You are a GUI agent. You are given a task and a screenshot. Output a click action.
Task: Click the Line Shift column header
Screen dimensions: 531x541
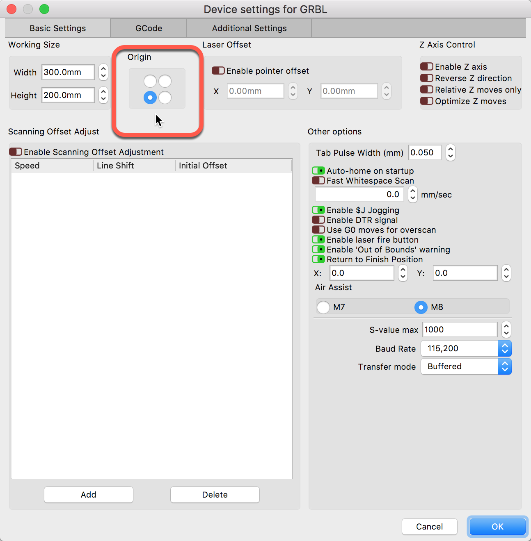(134, 166)
